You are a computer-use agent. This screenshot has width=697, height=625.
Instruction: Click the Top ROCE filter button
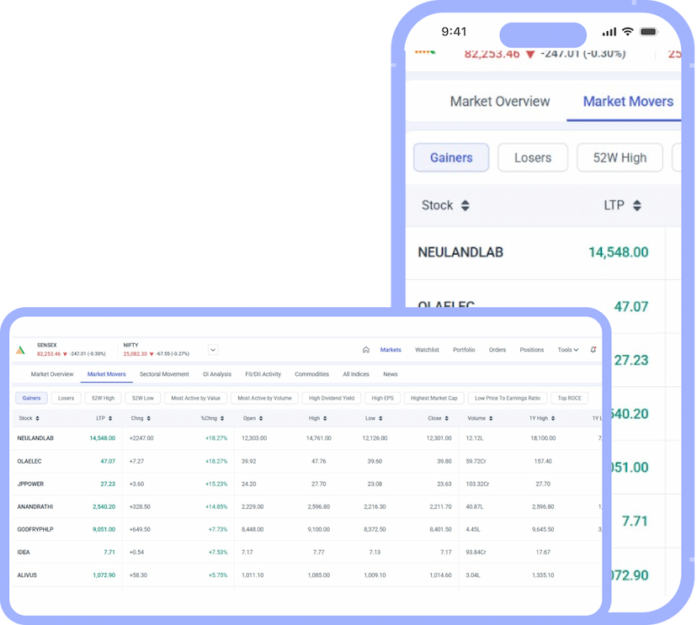(x=569, y=397)
